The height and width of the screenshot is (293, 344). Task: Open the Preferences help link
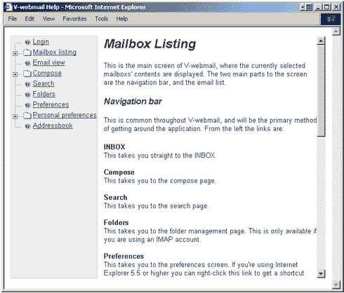(x=51, y=104)
